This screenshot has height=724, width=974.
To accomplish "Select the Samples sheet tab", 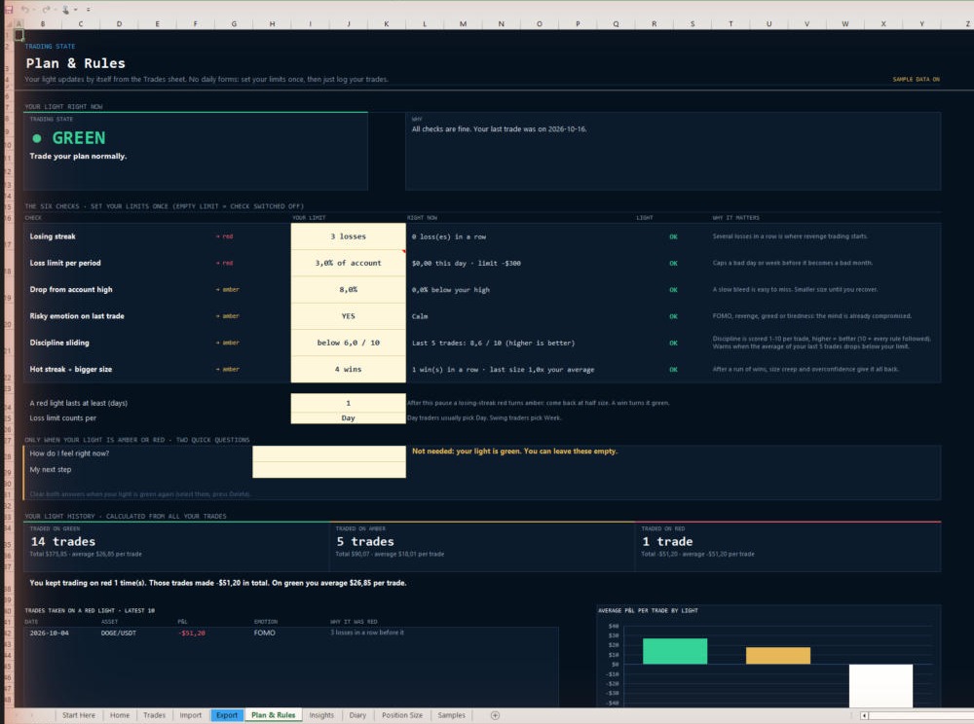I will tap(452, 715).
